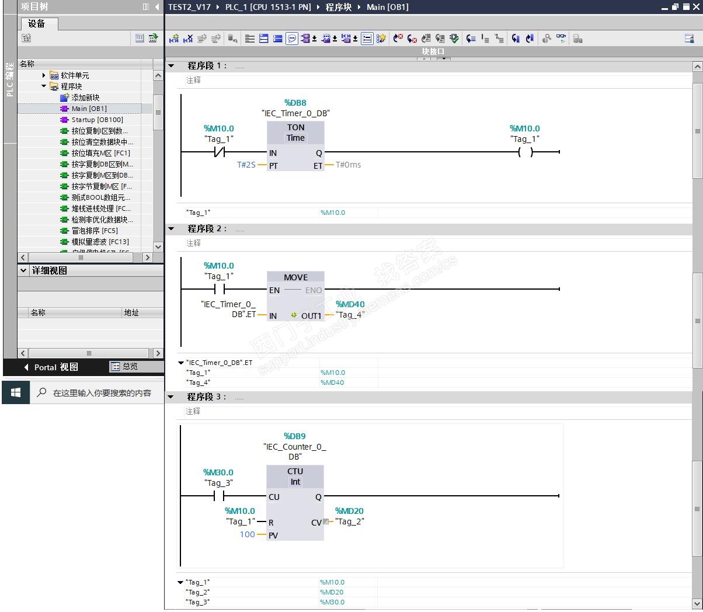703x612 pixels.
Task: Collapse 程序段 3 network
Action: [x=171, y=397]
